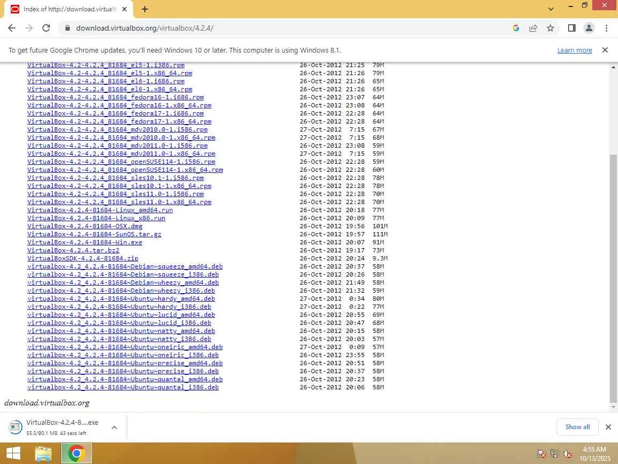Click the scrollbar down arrow
The image size is (618, 464).
[613, 407]
